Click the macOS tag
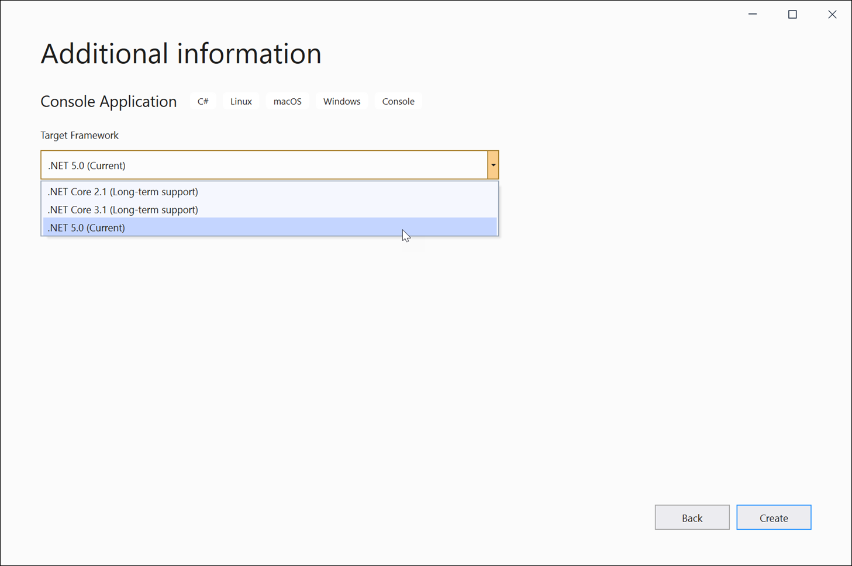Viewport: 852px width, 566px height. tap(288, 101)
